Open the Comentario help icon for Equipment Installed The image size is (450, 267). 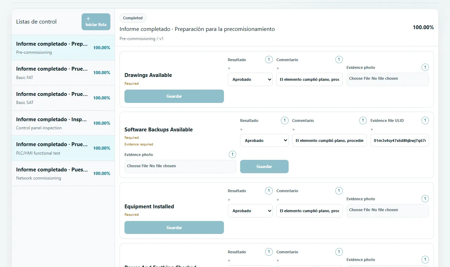339,191
